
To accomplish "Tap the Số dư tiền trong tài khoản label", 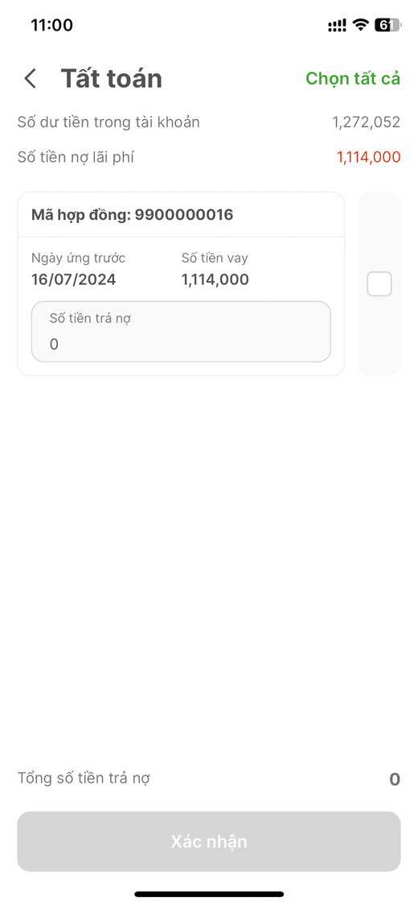I will [x=109, y=122].
